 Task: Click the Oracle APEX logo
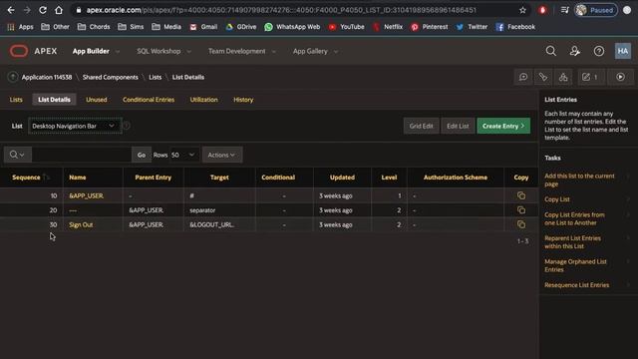pos(19,51)
